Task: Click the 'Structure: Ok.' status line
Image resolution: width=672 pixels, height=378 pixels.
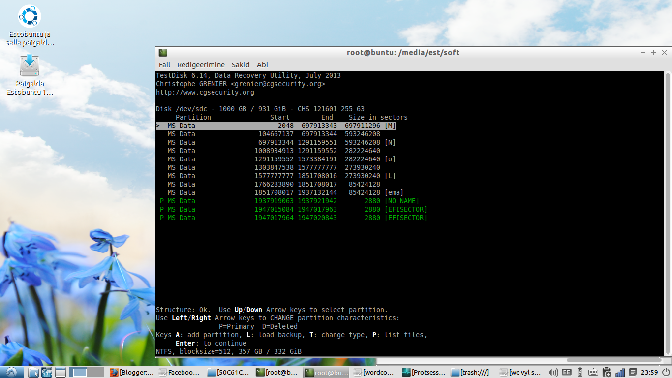Action: [x=272, y=310]
